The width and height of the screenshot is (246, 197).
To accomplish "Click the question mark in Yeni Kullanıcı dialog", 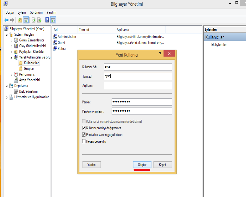I will 160,53.
